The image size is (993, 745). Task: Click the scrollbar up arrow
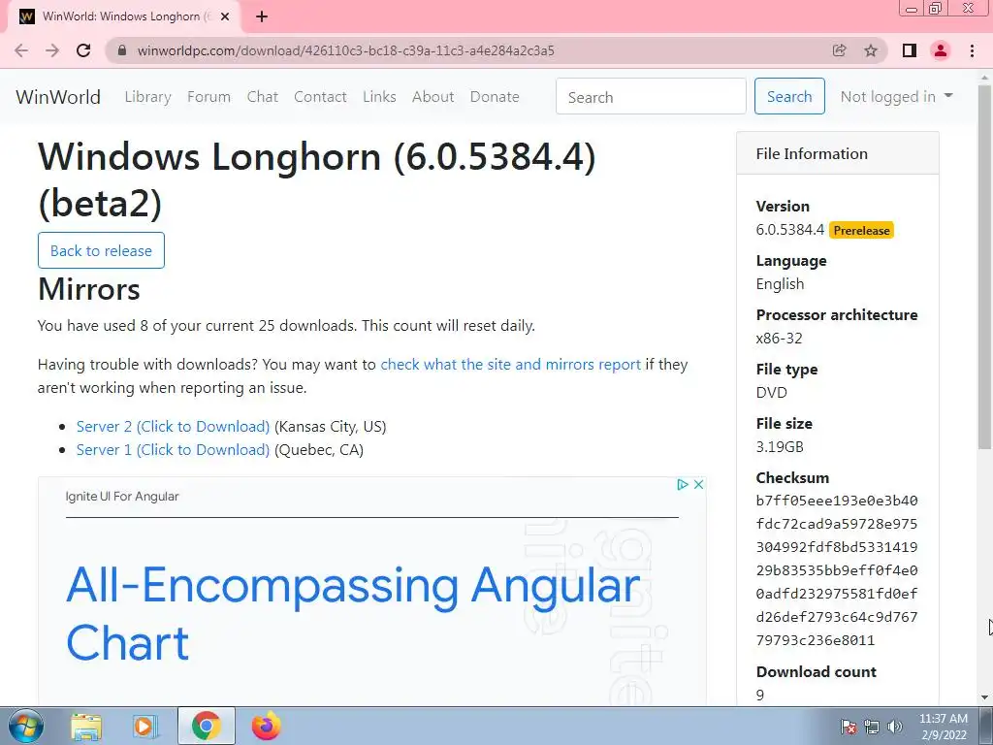[x=985, y=76]
